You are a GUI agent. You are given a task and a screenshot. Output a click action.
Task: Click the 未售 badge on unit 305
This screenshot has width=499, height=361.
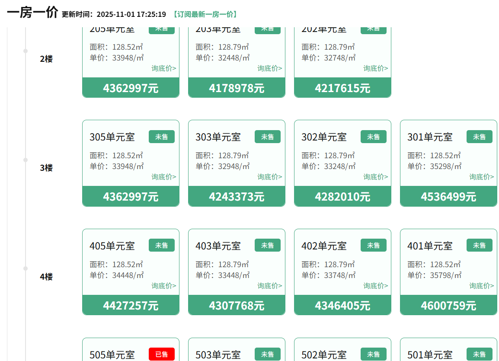162,137
